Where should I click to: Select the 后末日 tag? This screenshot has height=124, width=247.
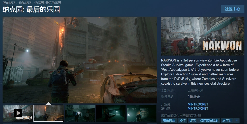[x=227, y=120]
